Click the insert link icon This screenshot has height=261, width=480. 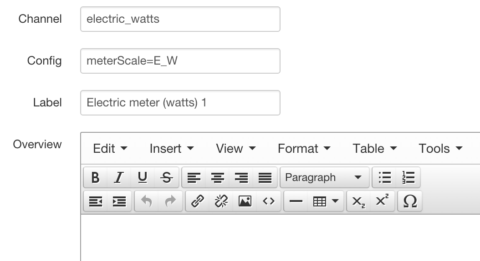click(x=197, y=201)
